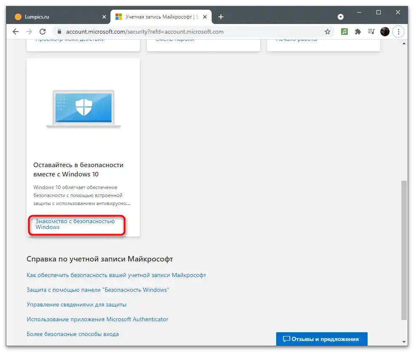The image size is (414, 352).
Task: Open the green music note extension
Action: [x=344, y=32]
